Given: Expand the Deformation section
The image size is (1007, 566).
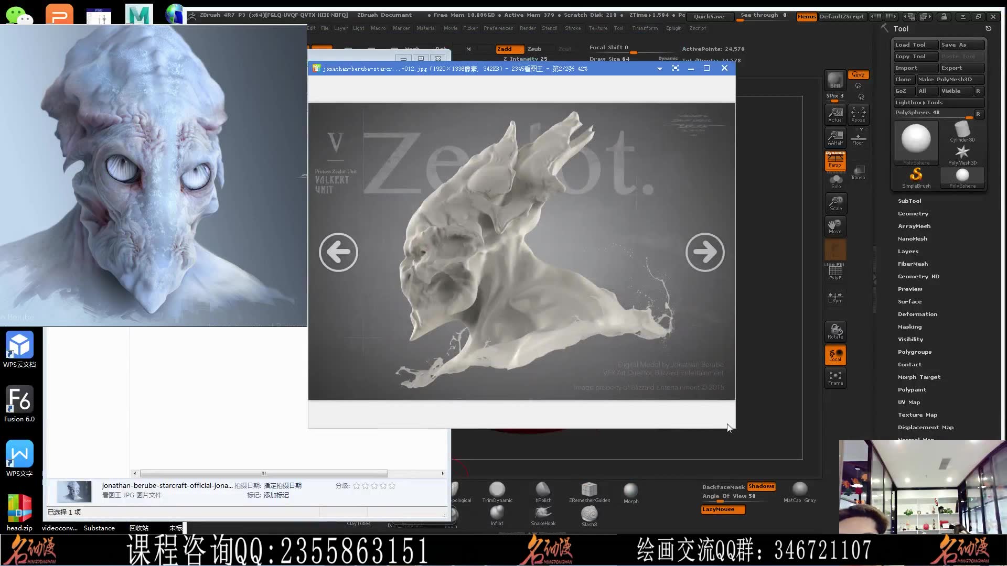Looking at the screenshot, I should coord(917,314).
